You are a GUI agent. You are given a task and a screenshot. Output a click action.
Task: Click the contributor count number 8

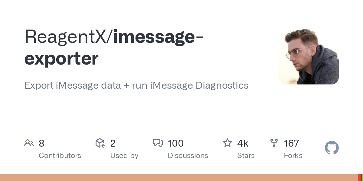(41, 143)
